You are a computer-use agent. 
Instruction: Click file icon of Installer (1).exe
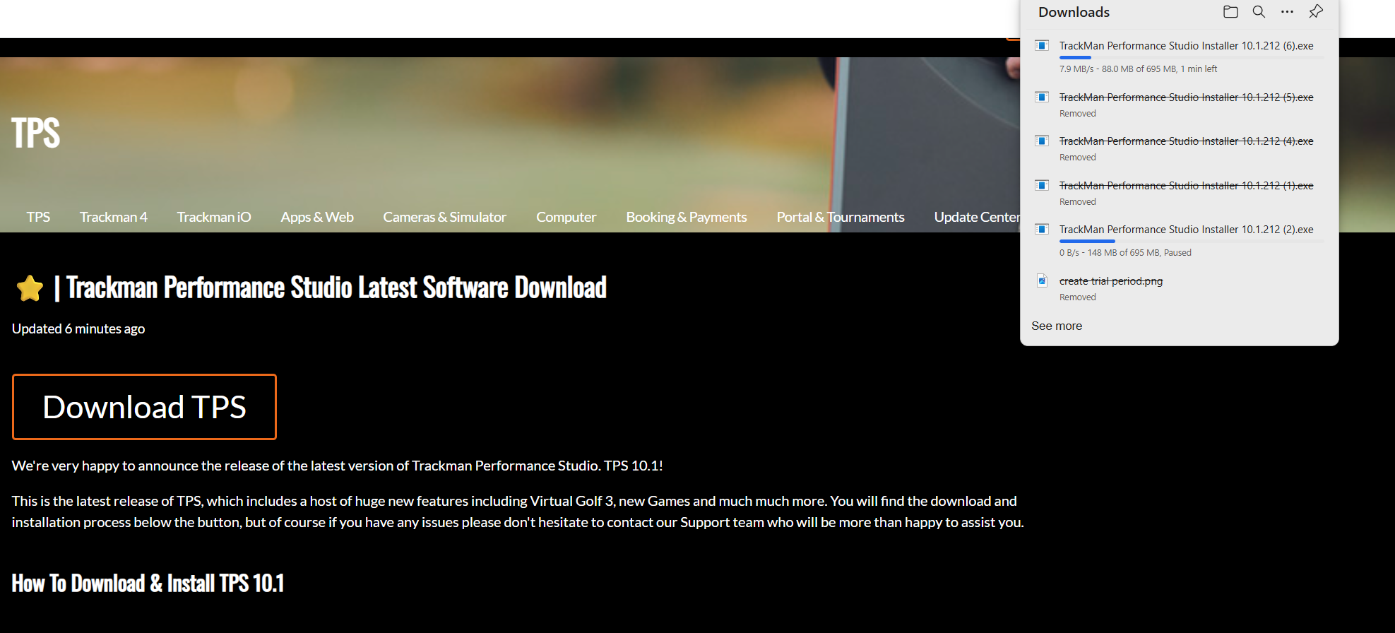(x=1042, y=186)
